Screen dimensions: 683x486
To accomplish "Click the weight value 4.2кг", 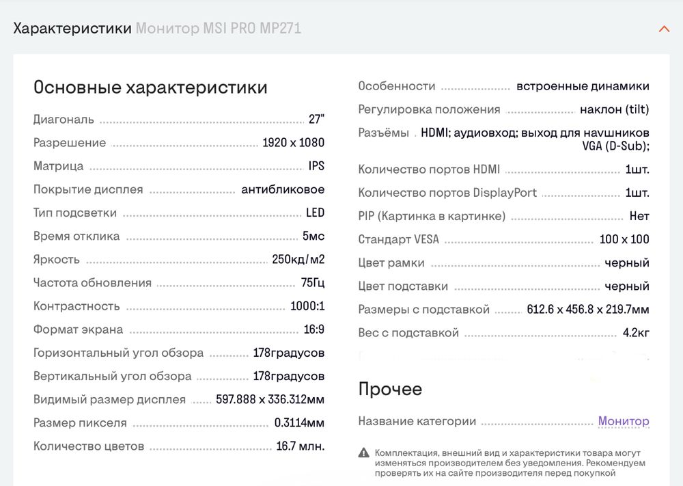I will [x=636, y=333].
